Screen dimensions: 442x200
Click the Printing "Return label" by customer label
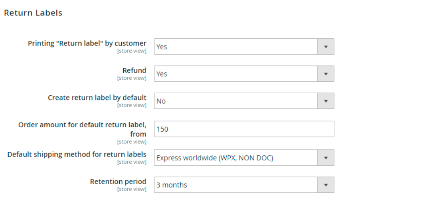[87, 43]
